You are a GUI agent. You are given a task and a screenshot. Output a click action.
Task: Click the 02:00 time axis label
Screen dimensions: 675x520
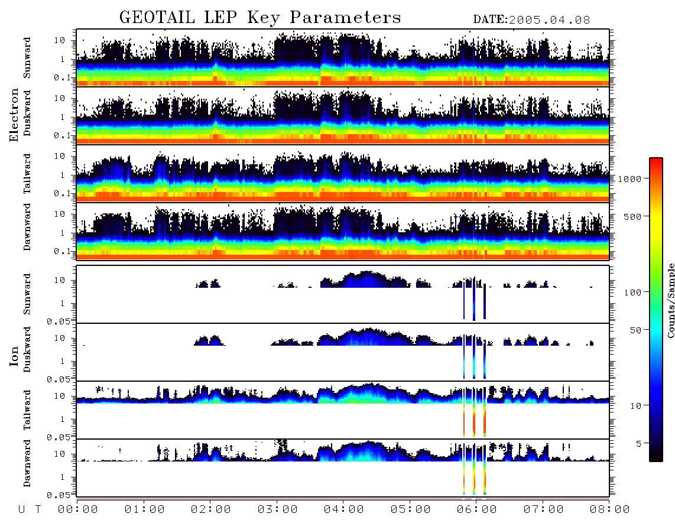tap(211, 509)
